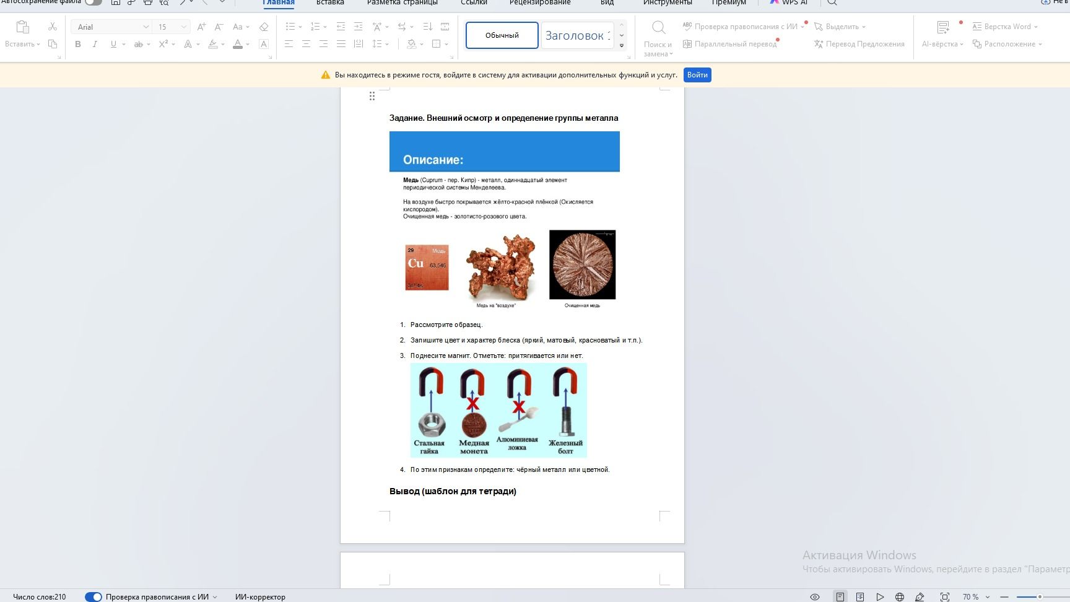Align text left
The image size is (1070, 602).
click(x=289, y=44)
